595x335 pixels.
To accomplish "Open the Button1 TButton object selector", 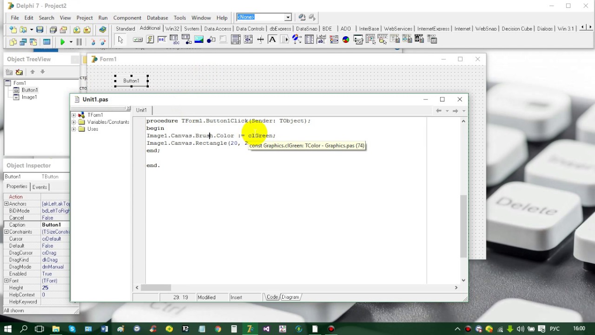I will coord(37,176).
